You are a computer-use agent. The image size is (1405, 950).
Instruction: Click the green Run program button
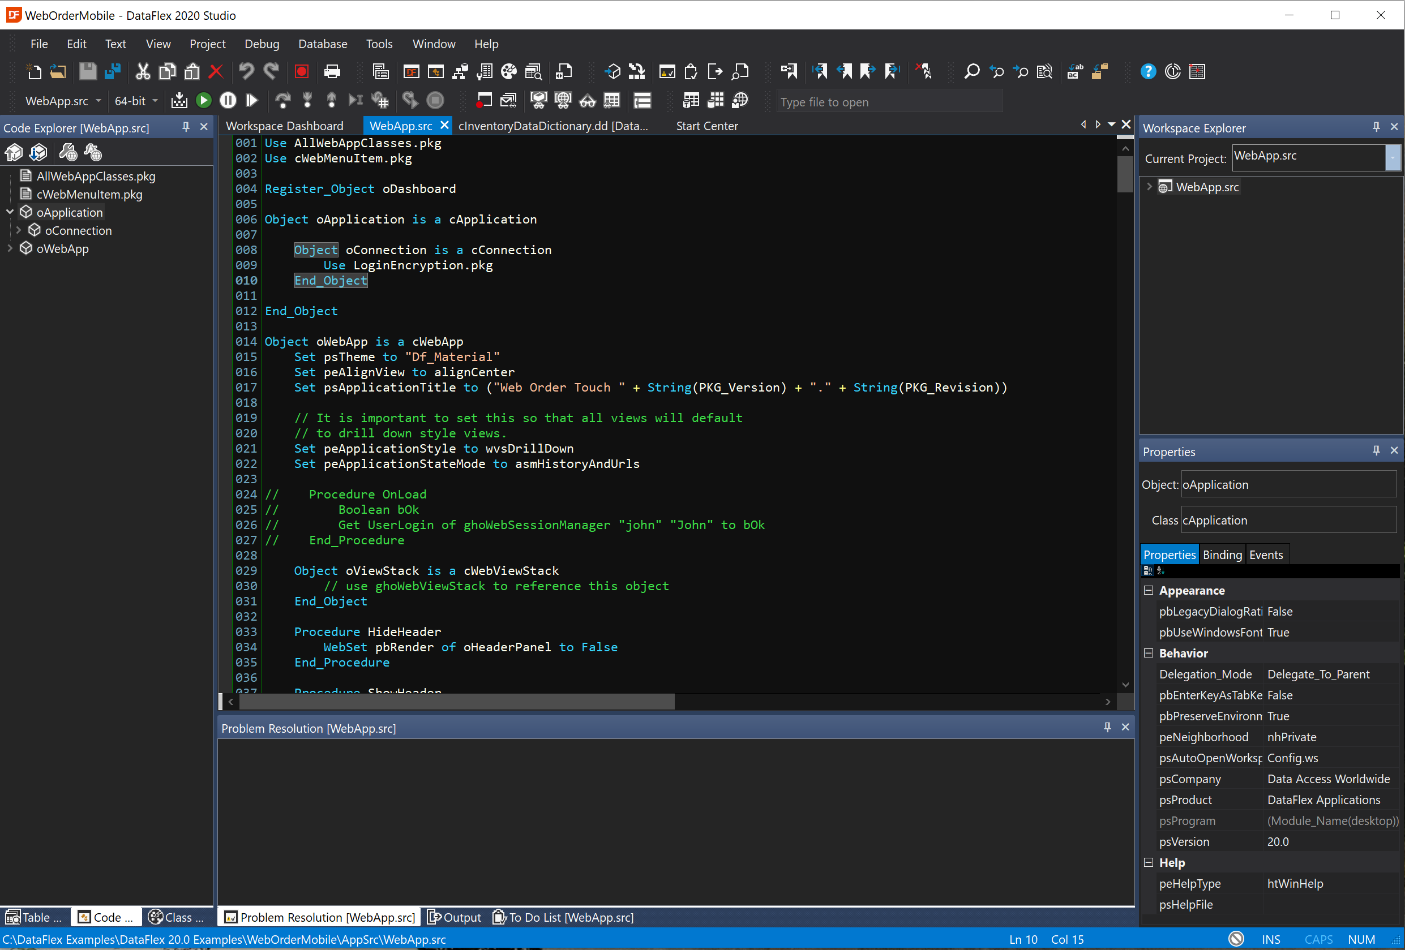point(204,100)
